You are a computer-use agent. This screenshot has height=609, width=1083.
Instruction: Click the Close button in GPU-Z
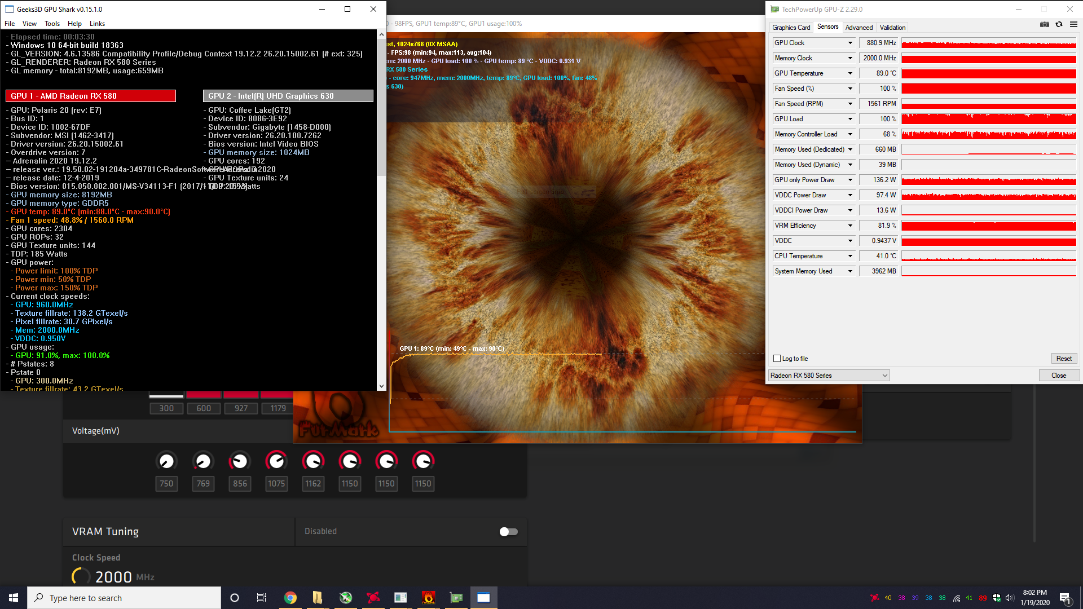pos(1059,376)
